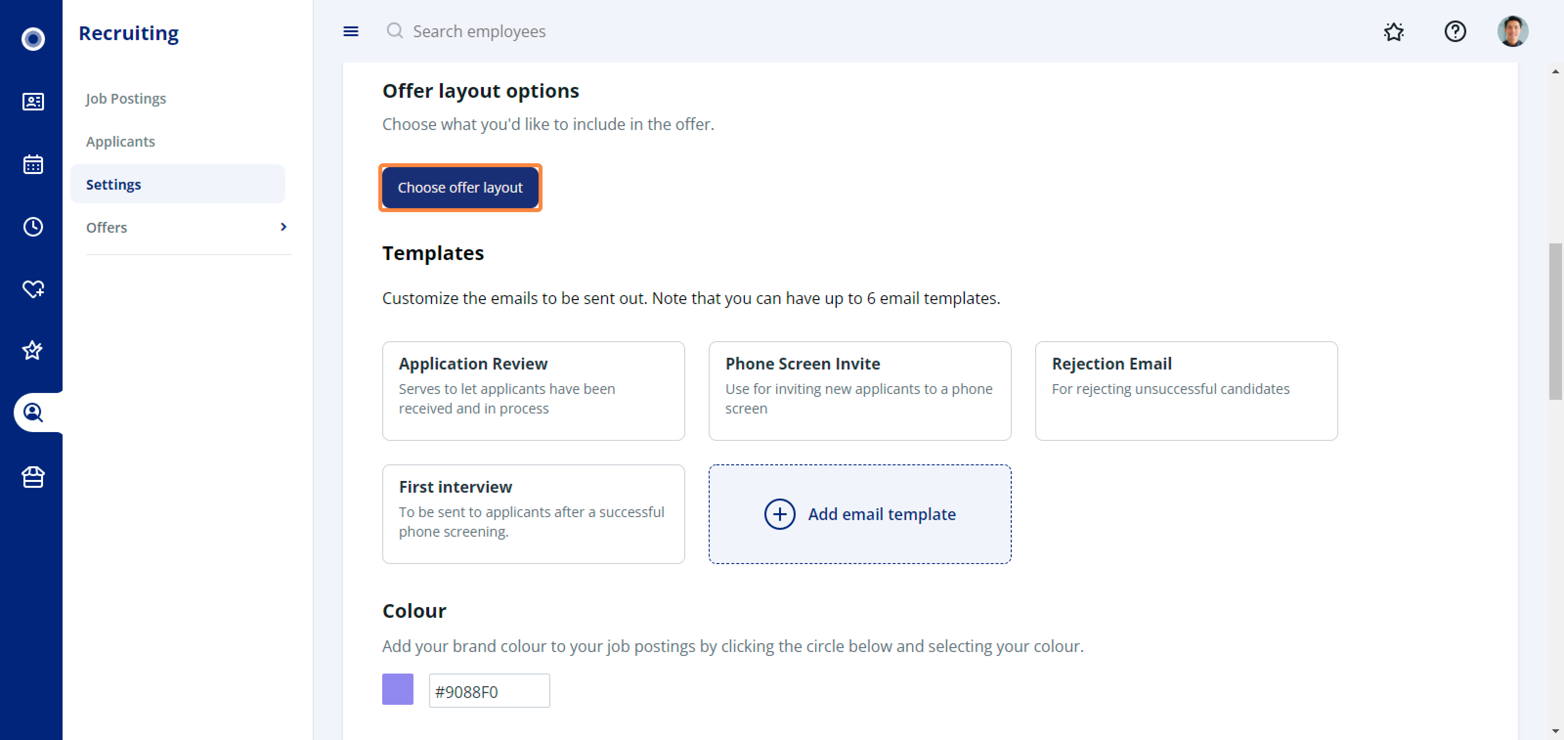Expand the Offers submenu chevron
The image size is (1564, 740).
point(283,226)
